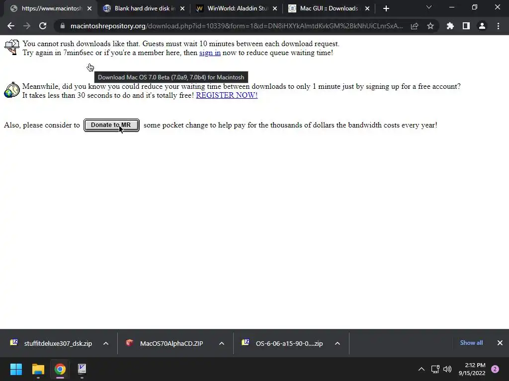Open notifications badge showing 2
Screen dimensions: 509x381
[495, 369]
